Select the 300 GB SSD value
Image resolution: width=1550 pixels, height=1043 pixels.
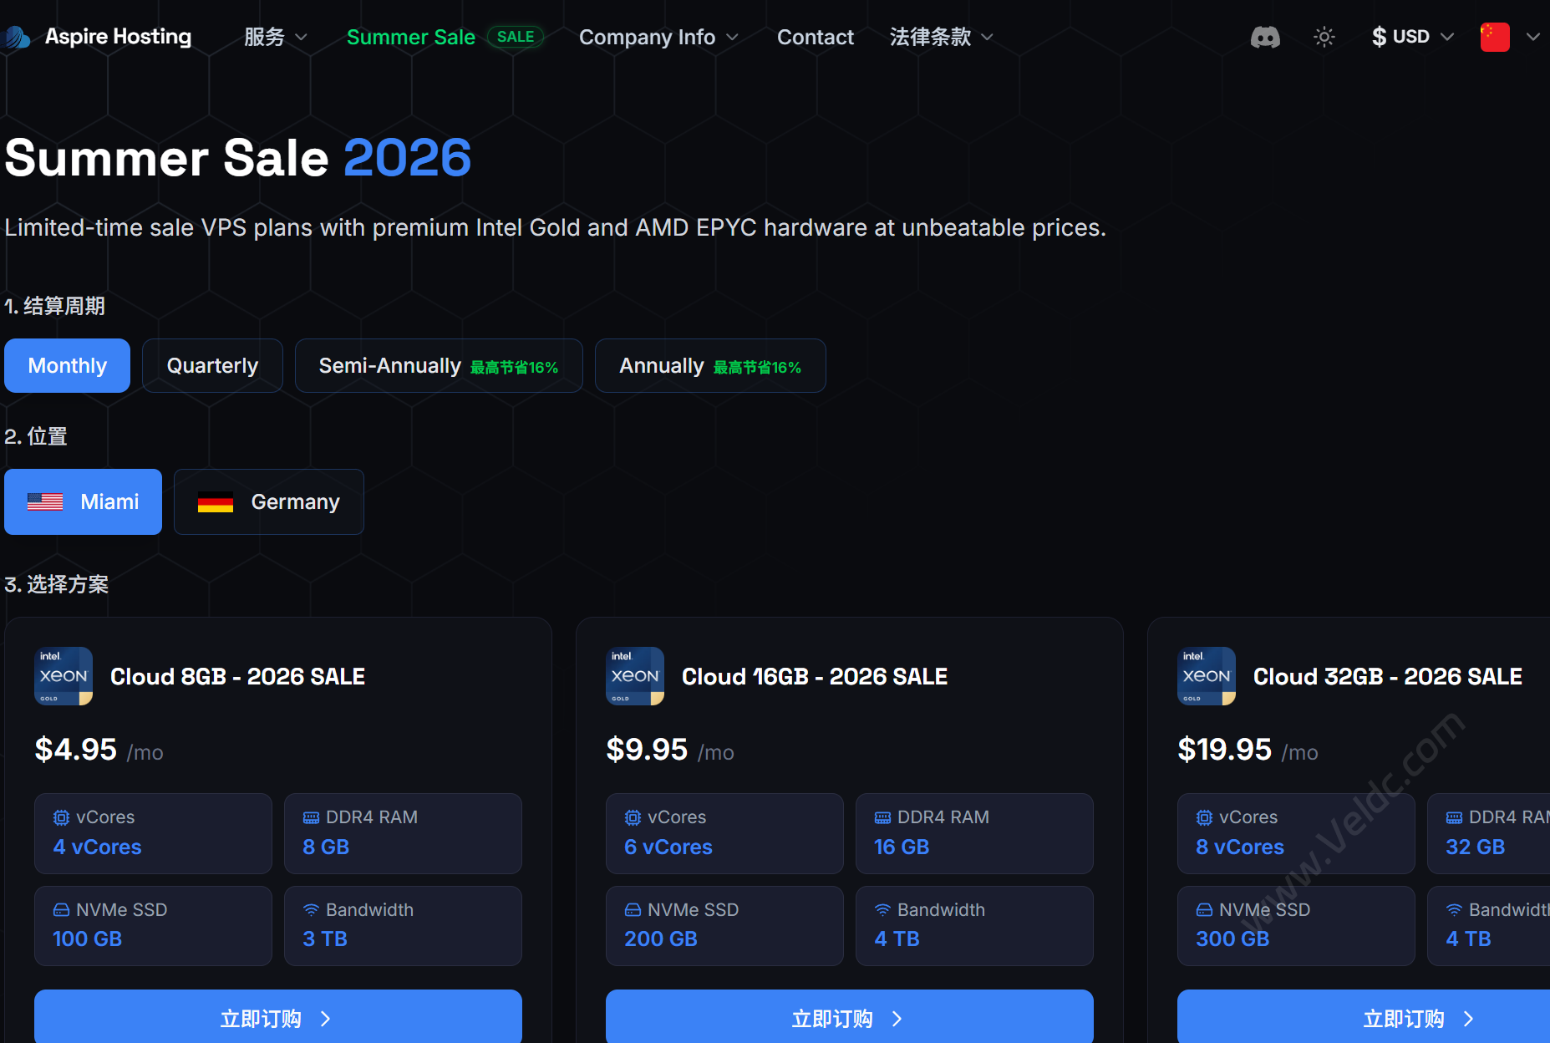pos(1232,939)
